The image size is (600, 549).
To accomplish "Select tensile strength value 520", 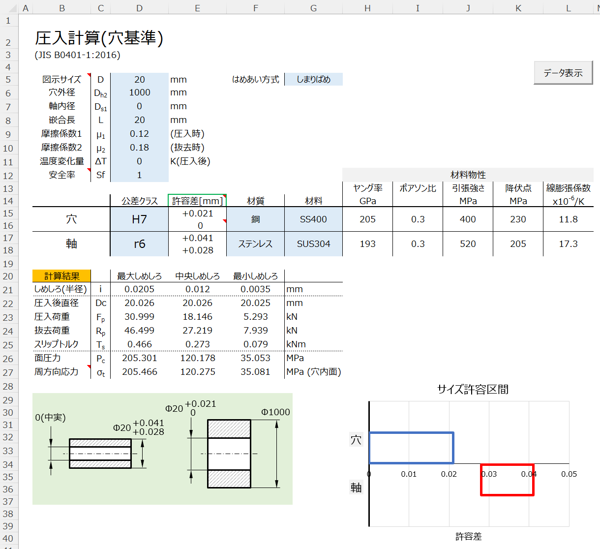I will 468,244.
